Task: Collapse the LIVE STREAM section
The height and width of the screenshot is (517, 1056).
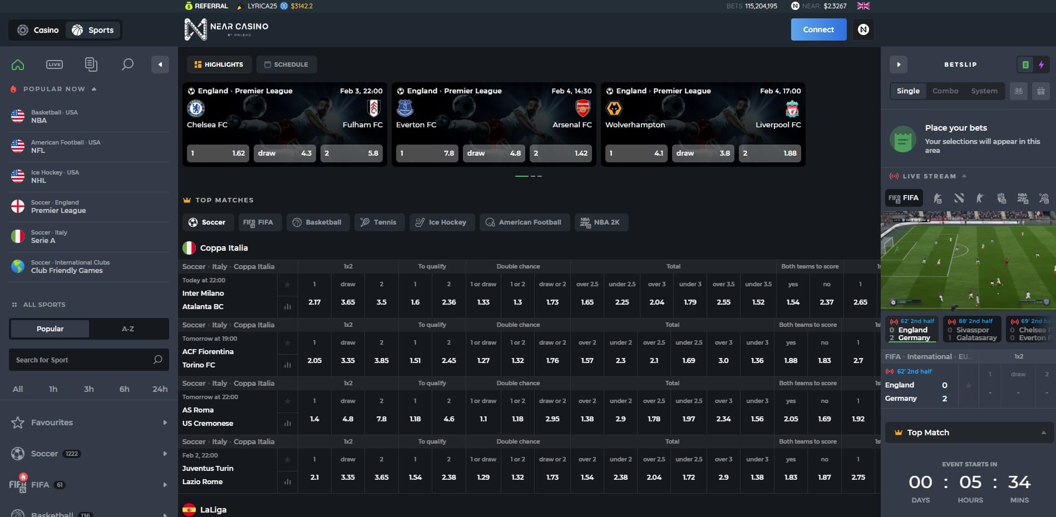Action: pyautogui.click(x=964, y=176)
